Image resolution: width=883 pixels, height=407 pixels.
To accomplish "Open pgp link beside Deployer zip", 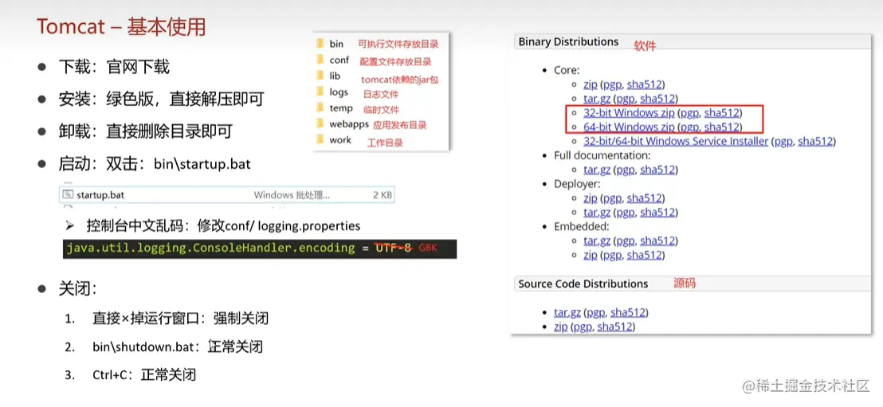I will pos(611,198).
